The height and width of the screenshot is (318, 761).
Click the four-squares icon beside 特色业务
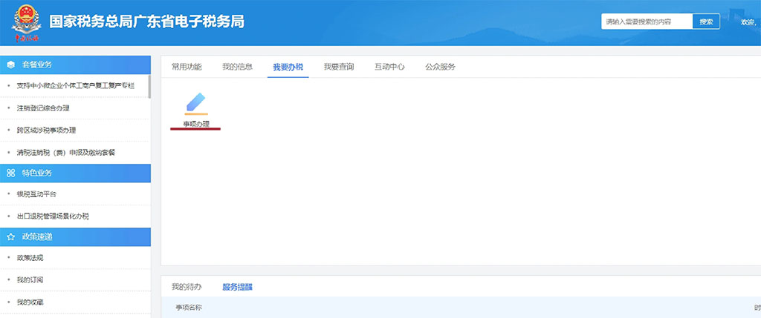tap(11, 173)
